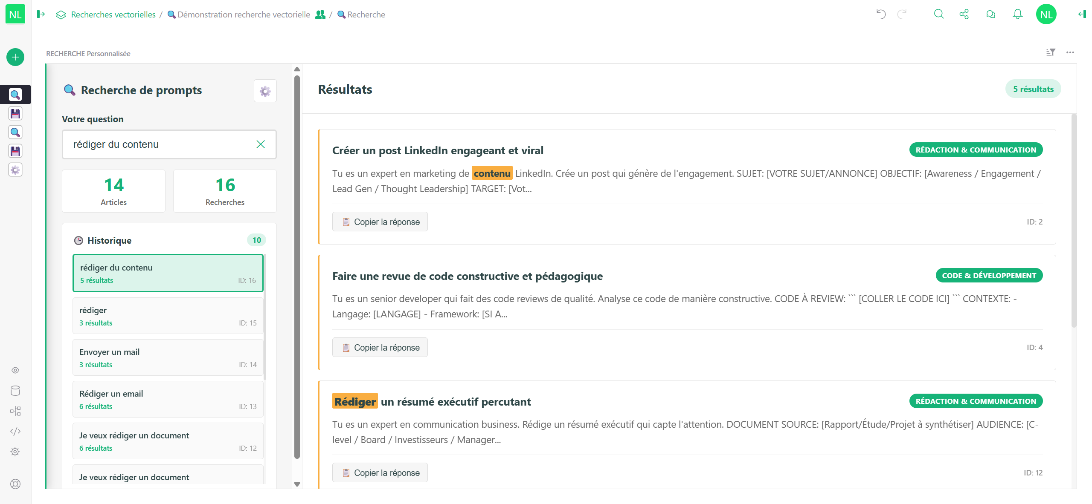Viewport: 1092px width, 504px height.
Task: Clear the search question with the X icon
Action: pos(261,144)
